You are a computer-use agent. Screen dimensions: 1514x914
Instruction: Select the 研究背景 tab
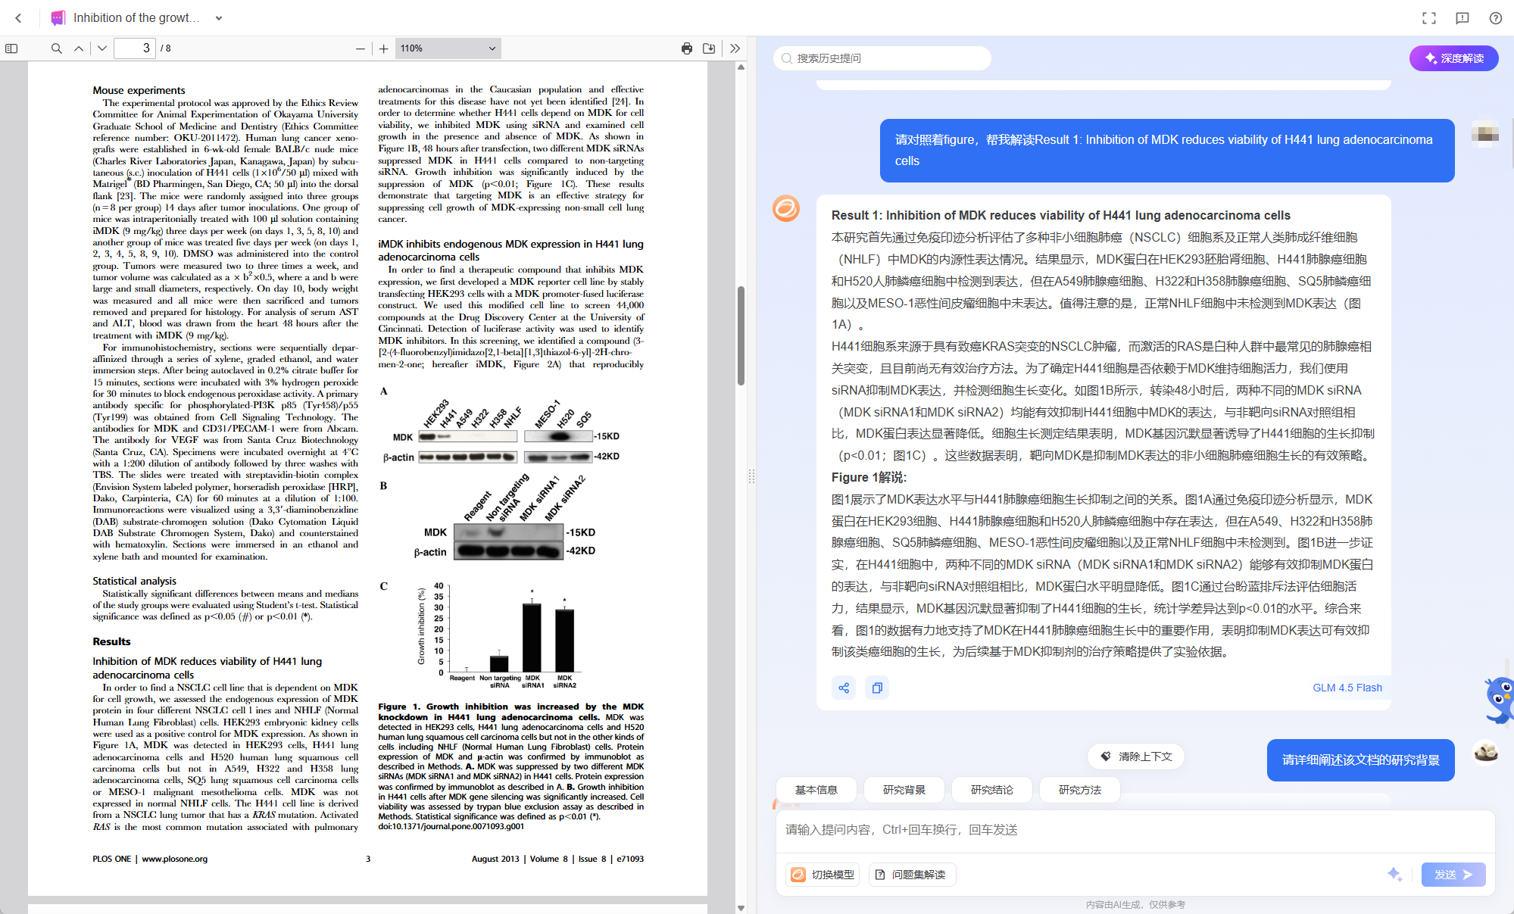pyautogui.click(x=904, y=790)
